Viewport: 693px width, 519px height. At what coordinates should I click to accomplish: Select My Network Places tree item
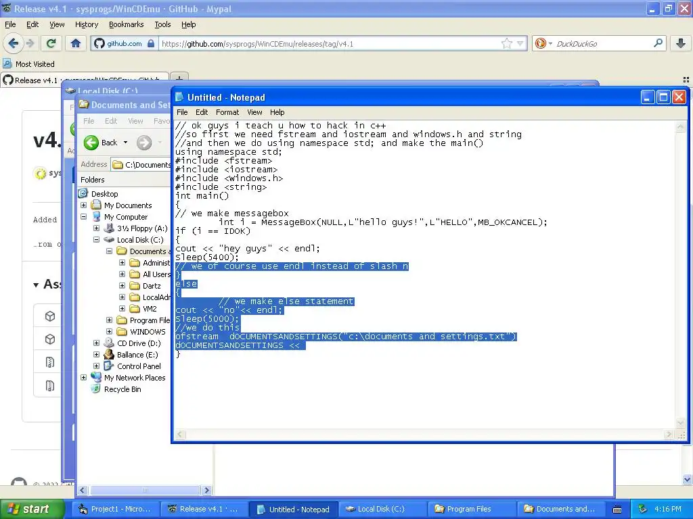pos(135,378)
